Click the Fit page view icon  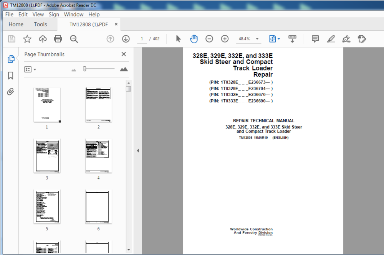[x=272, y=39]
